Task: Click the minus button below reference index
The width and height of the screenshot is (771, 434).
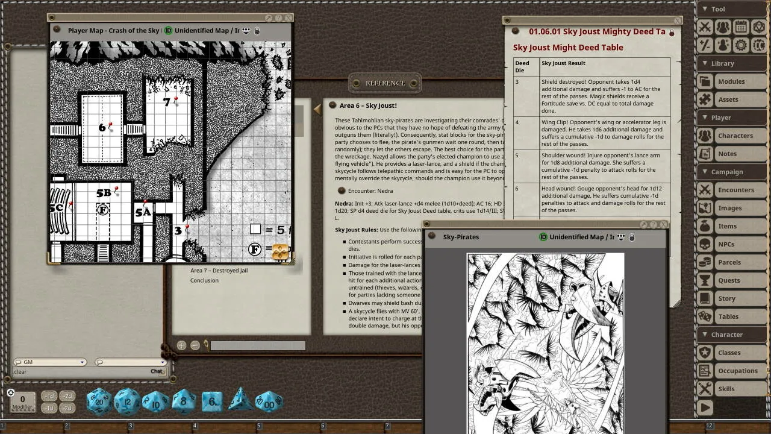Action: [x=195, y=345]
